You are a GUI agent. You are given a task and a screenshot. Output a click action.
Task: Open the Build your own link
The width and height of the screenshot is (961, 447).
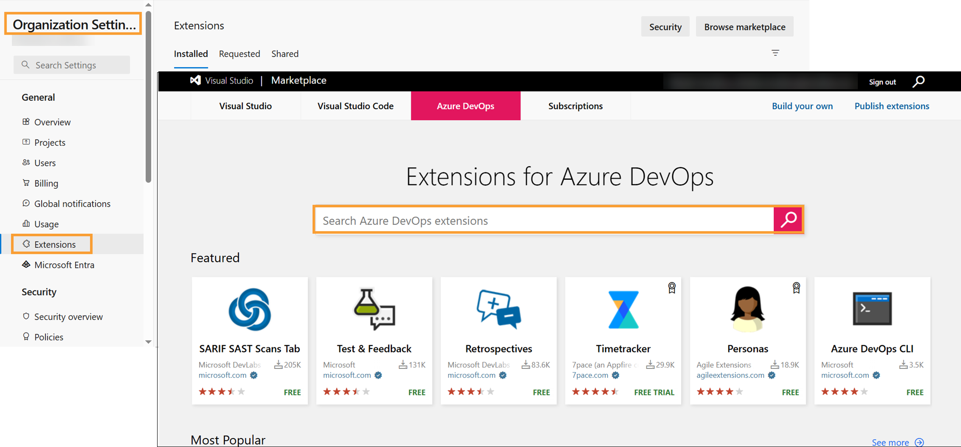tap(802, 106)
